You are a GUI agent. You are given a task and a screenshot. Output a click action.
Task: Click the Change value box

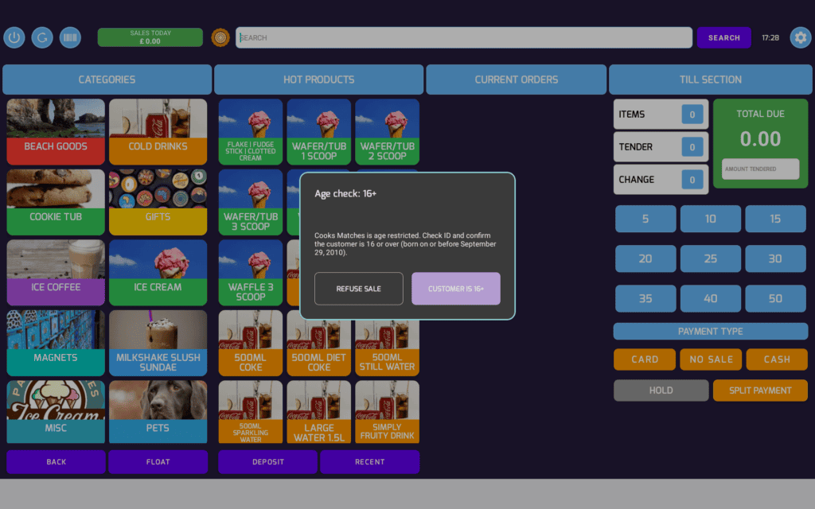692,180
